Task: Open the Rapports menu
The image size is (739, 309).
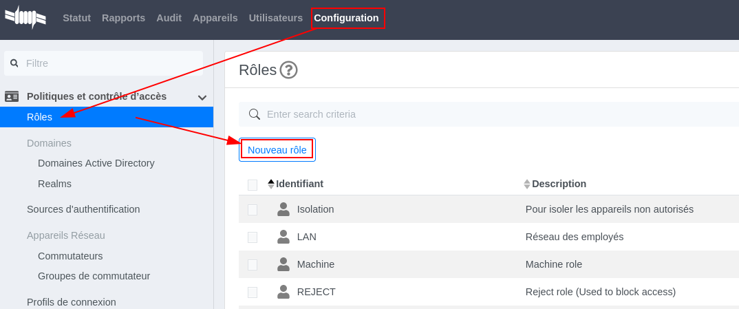Action: pos(123,18)
